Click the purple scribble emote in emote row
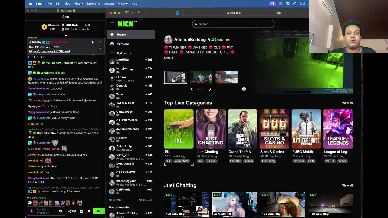 [63, 203]
